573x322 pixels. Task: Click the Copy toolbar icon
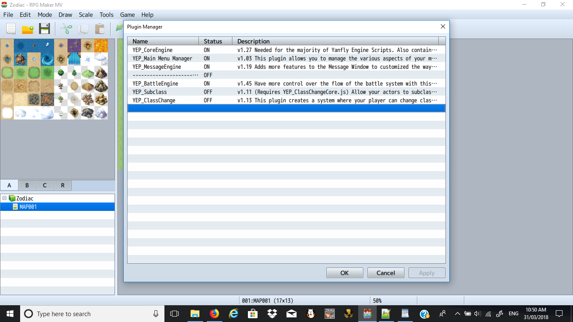tap(83, 29)
